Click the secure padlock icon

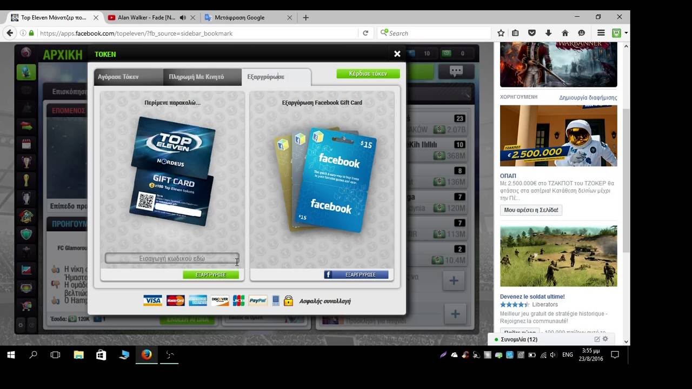point(288,301)
